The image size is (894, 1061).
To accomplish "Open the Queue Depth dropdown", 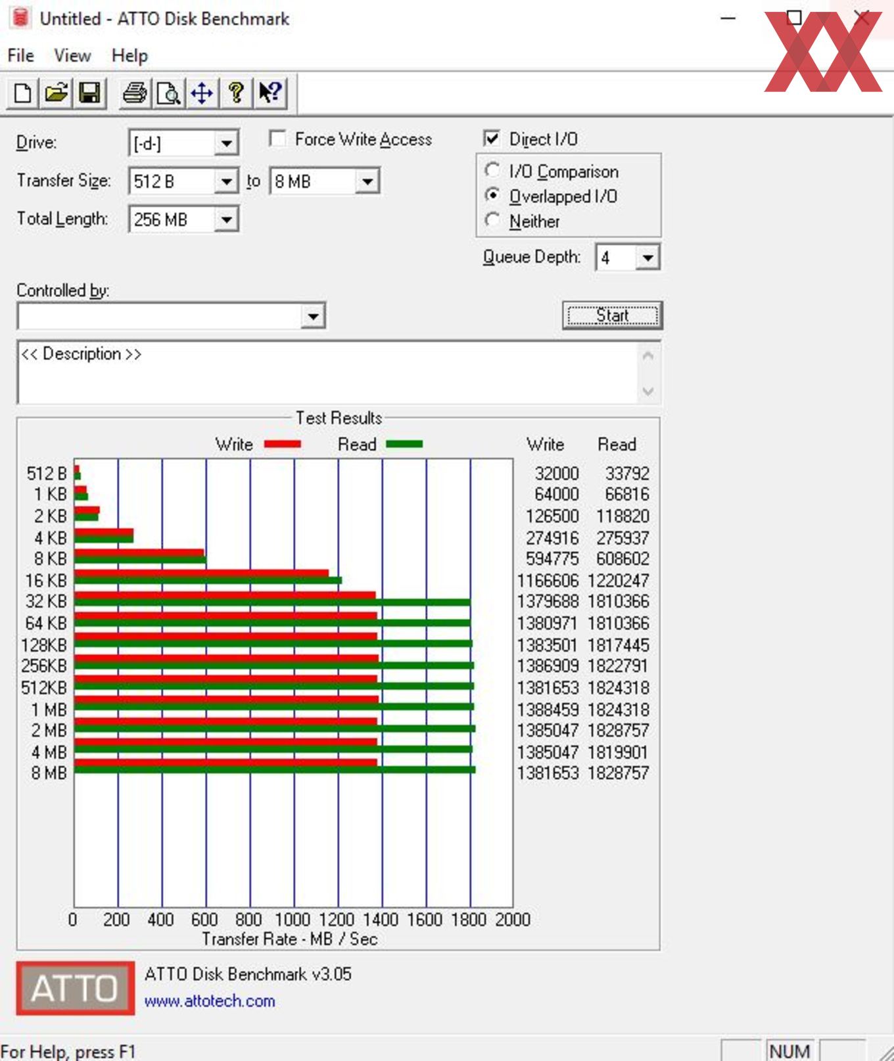I will point(647,258).
